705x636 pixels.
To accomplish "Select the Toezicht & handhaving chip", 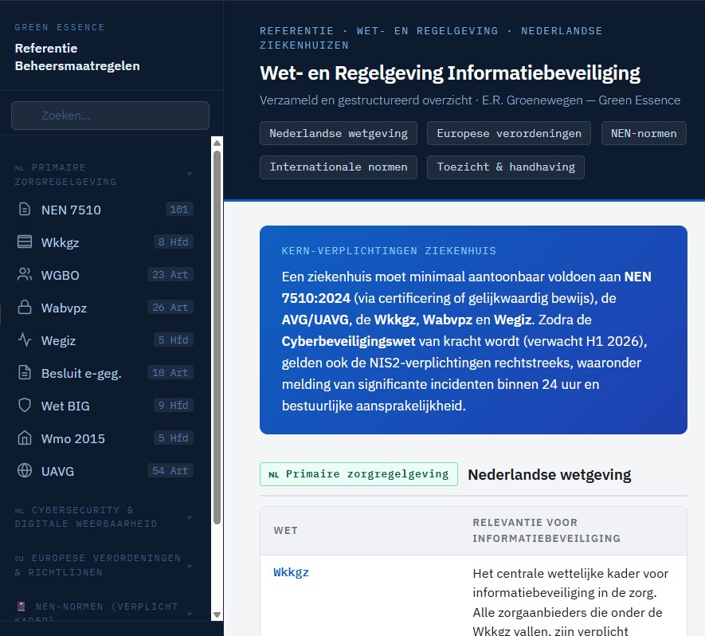I will pos(505,167).
